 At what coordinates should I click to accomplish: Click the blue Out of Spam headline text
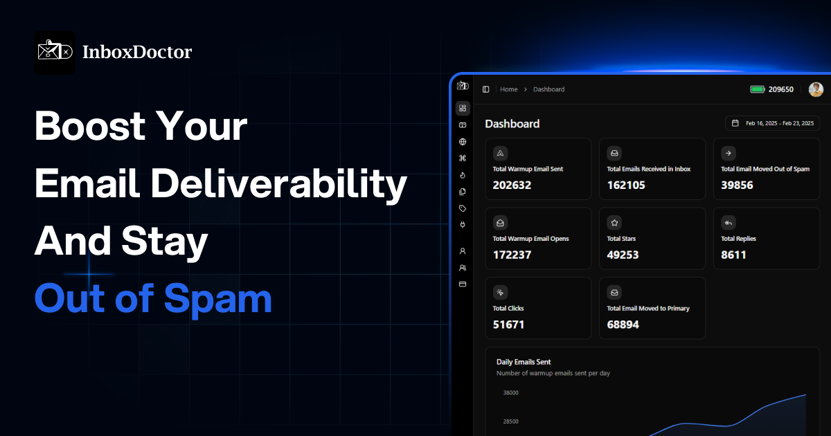click(153, 299)
